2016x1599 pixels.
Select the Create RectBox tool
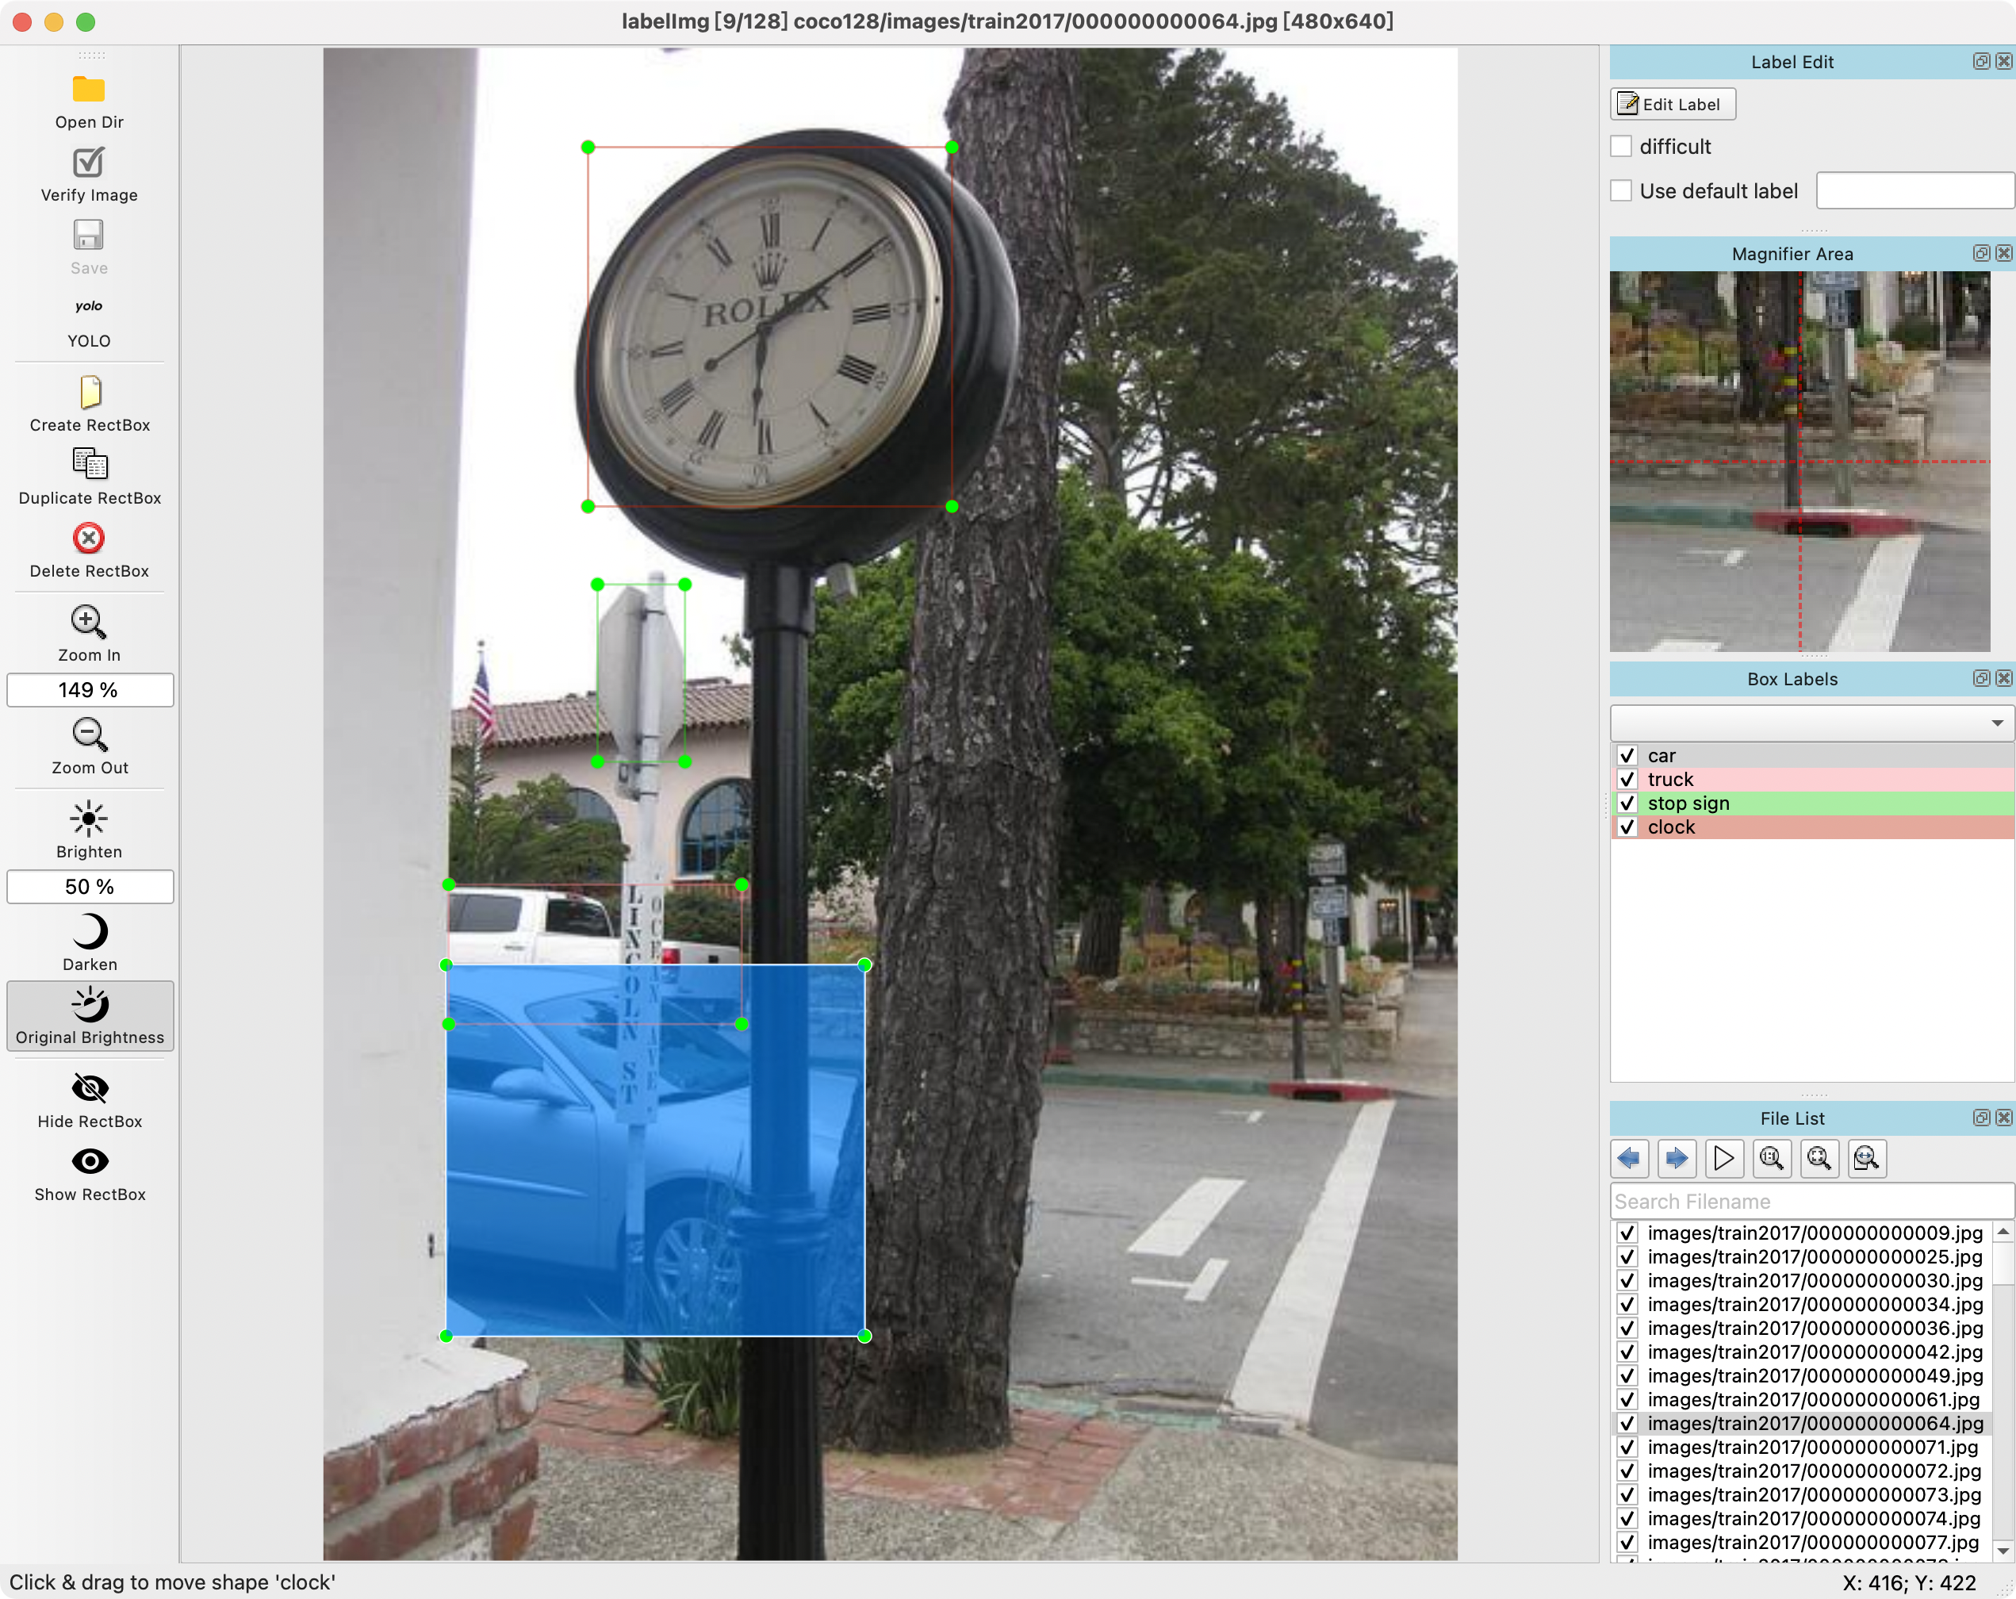click(x=89, y=393)
